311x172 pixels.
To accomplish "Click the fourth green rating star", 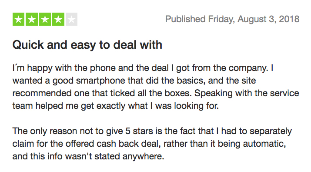I will [x=58, y=19].
